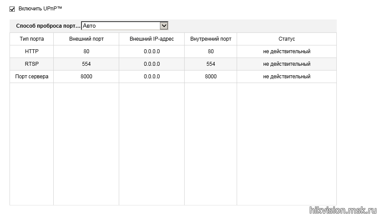Click the Включить UPnP label text
This screenshot has height=218, width=381.
pos(40,9)
